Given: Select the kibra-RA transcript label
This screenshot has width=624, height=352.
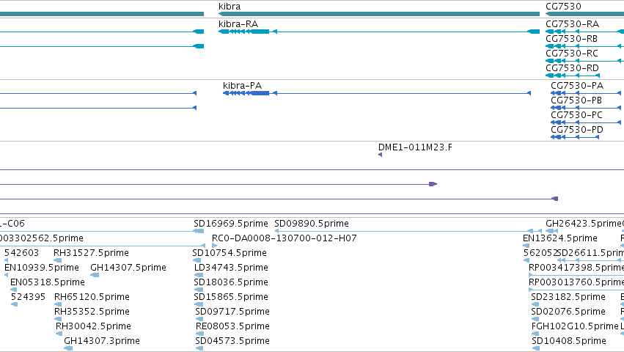Looking at the screenshot, I should coord(238,24).
